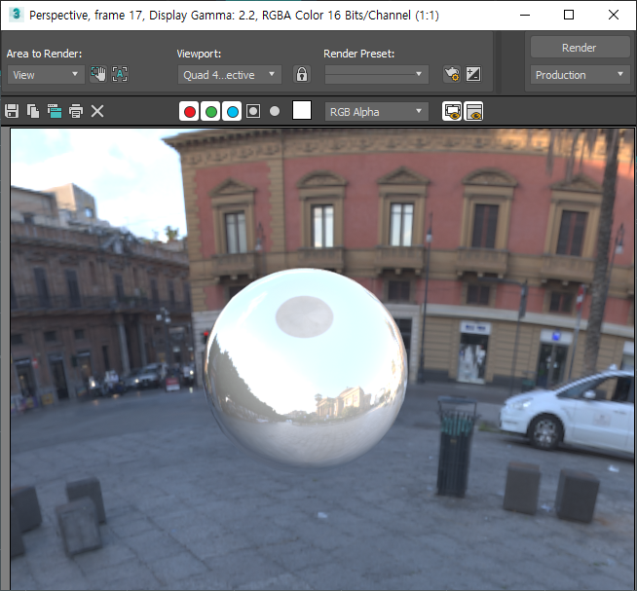The width and height of the screenshot is (637, 591).
Task: Toggle the Monochrome gray circle button
Action: 275,111
